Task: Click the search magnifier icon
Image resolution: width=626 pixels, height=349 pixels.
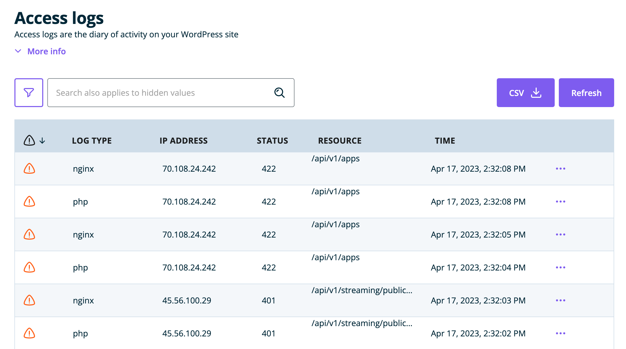Action: point(279,92)
